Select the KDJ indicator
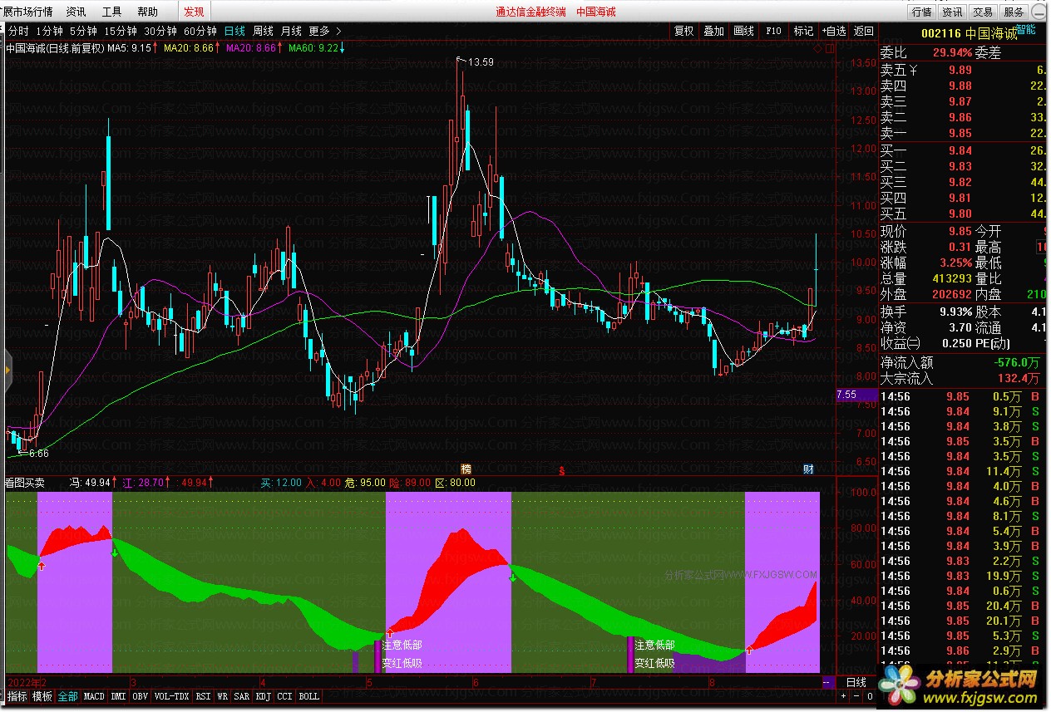This screenshot has width=1051, height=712. (x=264, y=696)
